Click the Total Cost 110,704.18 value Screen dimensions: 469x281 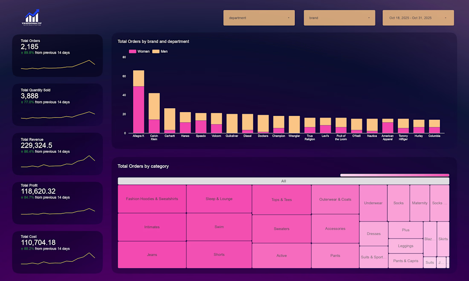click(38, 243)
